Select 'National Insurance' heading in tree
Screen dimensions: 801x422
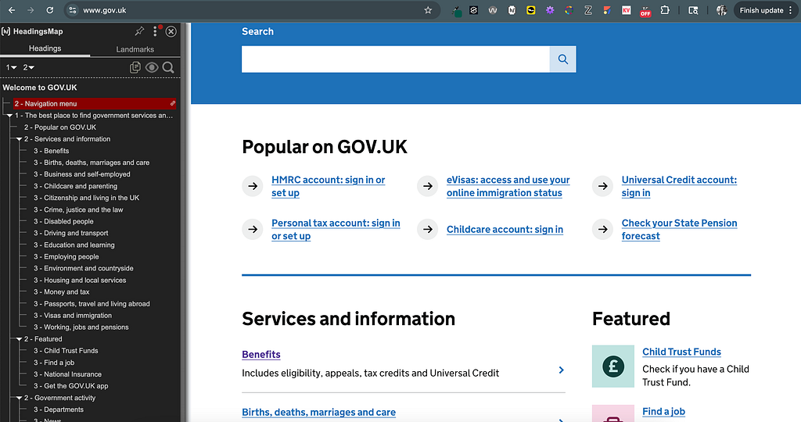click(67, 374)
